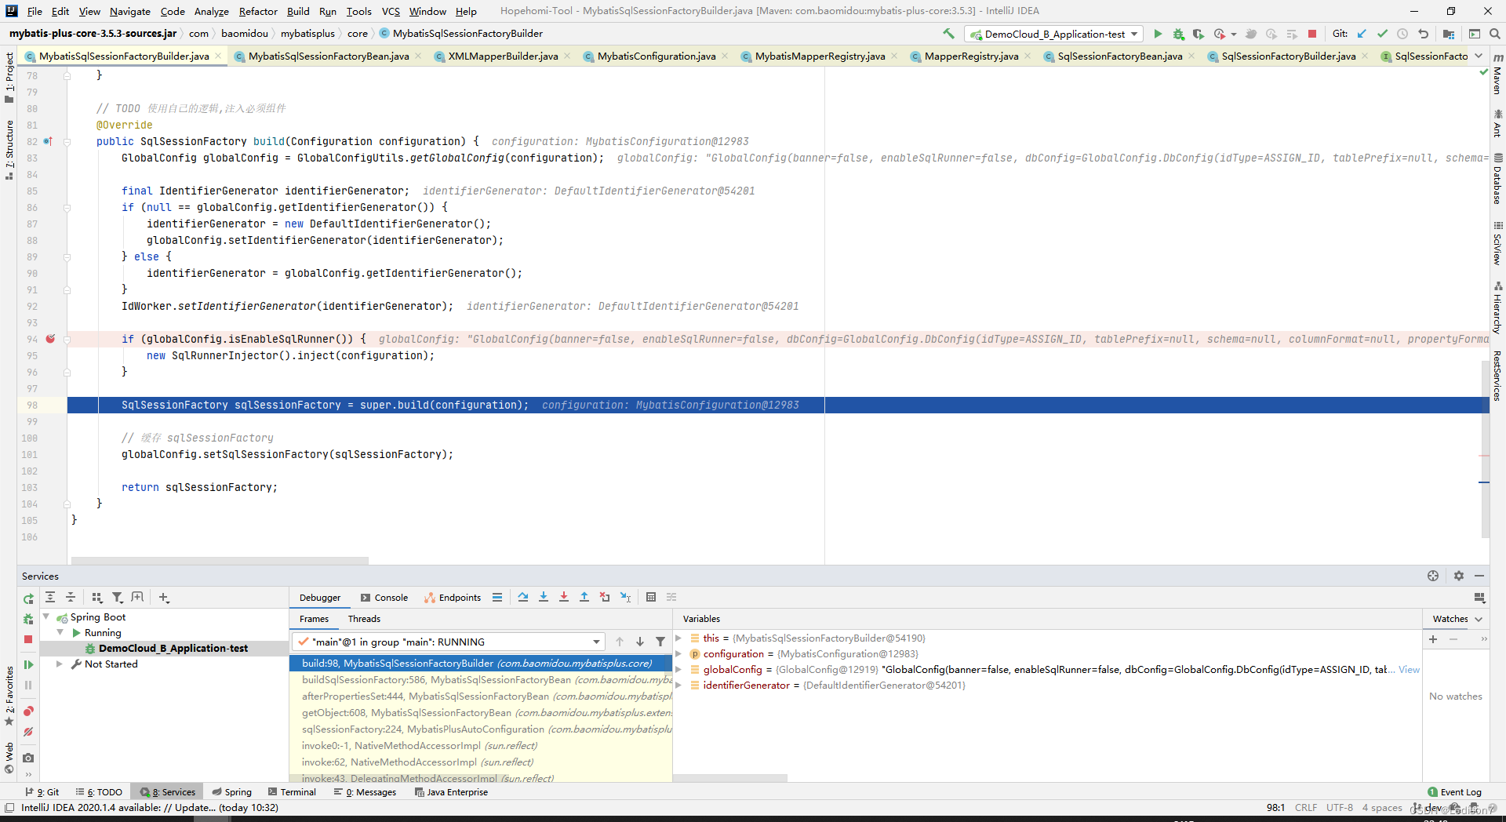Open the Evaluate Expression calculator icon
The width and height of the screenshot is (1506, 822).
tap(651, 597)
